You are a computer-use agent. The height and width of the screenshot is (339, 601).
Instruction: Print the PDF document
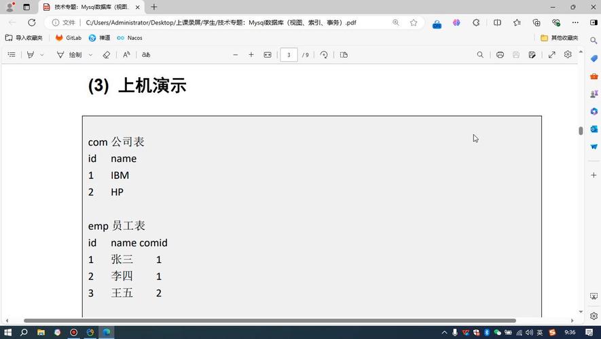pyautogui.click(x=500, y=55)
